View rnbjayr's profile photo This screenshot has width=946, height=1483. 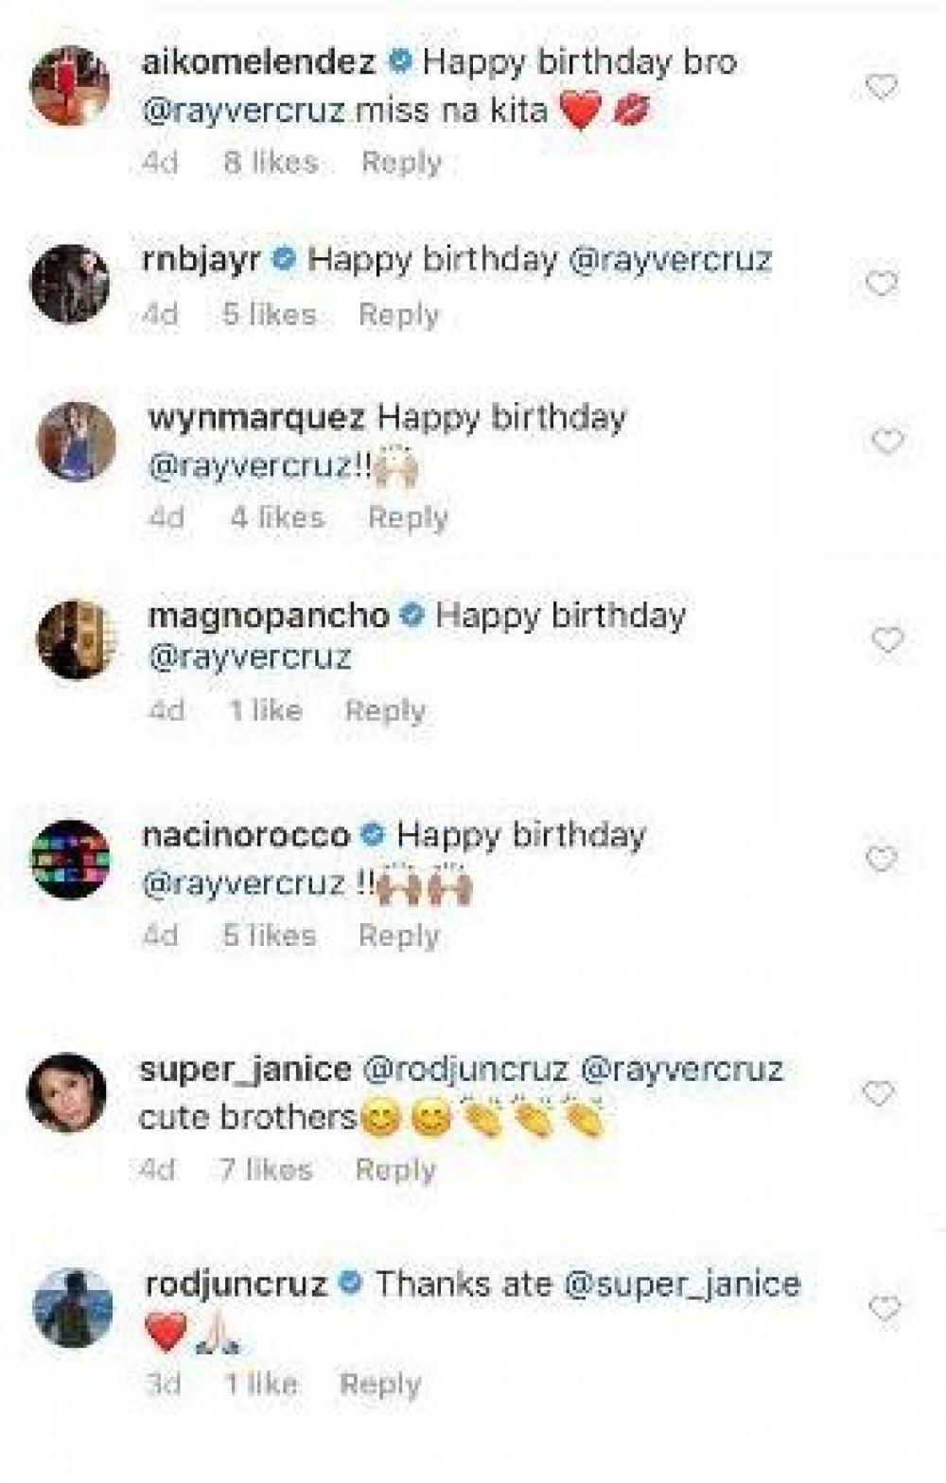70,283
